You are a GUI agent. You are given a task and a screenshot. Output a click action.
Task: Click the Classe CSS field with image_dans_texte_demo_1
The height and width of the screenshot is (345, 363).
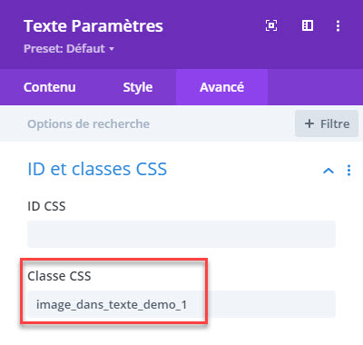pyautogui.click(x=181, y=304)
